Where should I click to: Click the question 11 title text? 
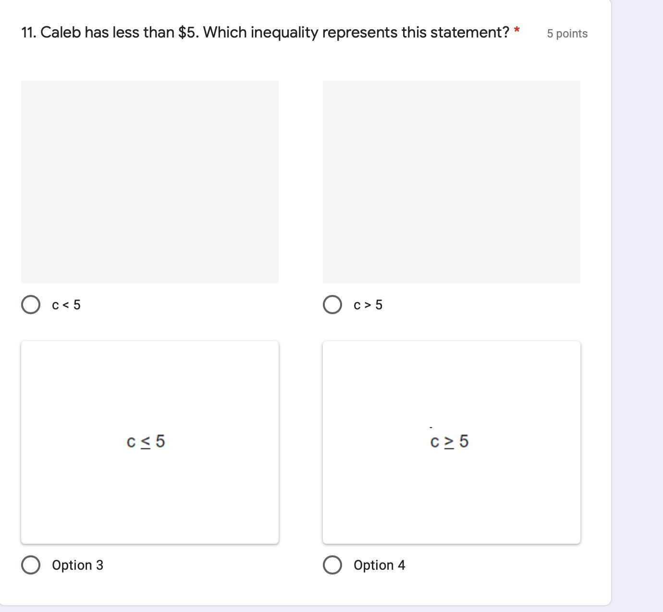(x=265, y=33)
